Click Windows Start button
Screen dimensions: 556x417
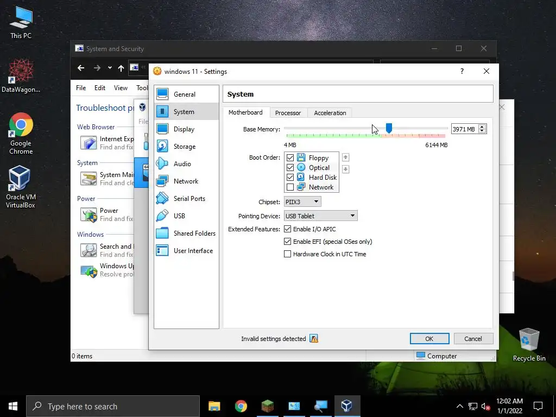pyautogui.click(x=13, y=406)
